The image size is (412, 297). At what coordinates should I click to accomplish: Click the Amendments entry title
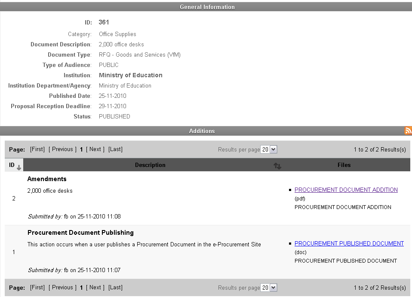(x=47, y=179)
